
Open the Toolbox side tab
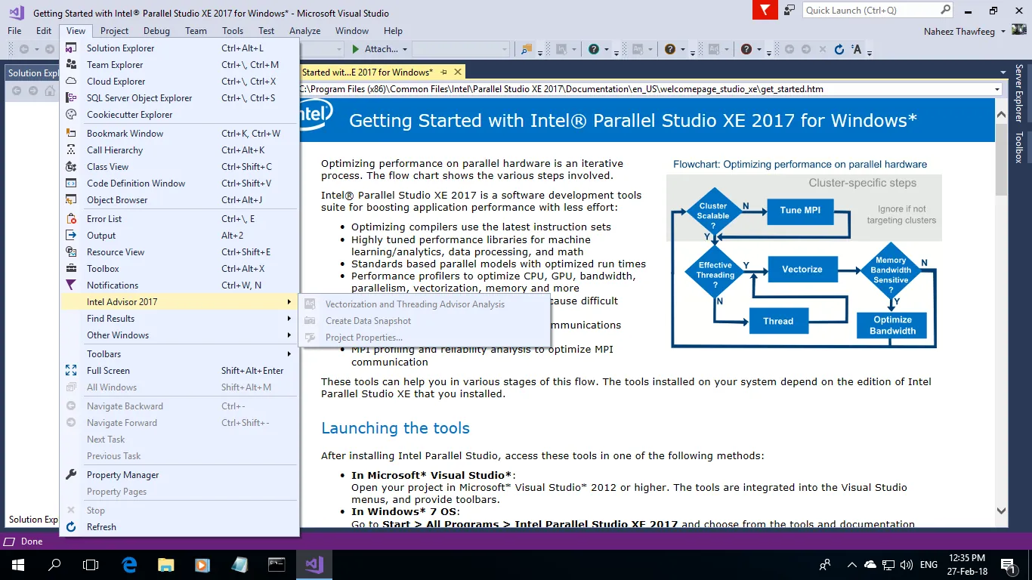click(x=1018, y=147)
